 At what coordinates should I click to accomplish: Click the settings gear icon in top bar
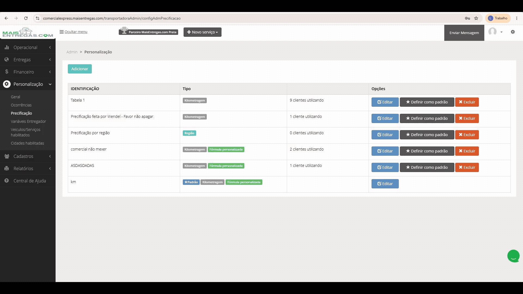[x=513, y=32]
